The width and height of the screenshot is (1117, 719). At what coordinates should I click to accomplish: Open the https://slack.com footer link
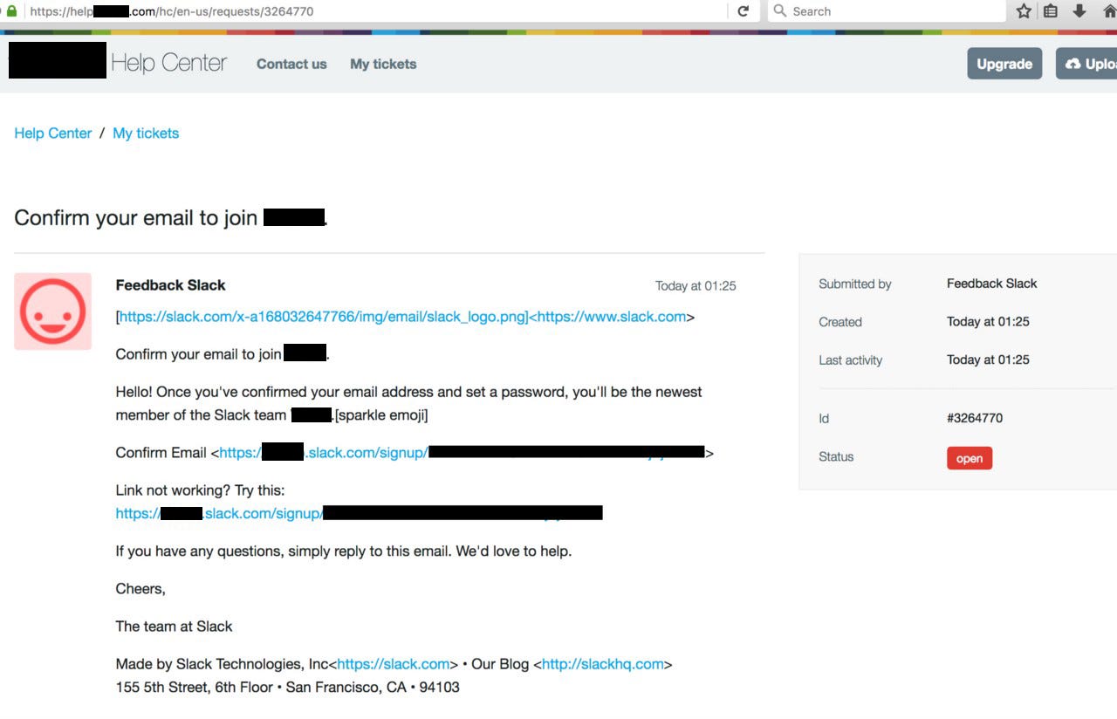click(394, 664)
